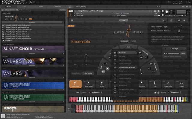Click the Violoncello 8va octave icon
Image resolution: width=192 pixels, height=119 pixels.
click(x=140, y=53)
